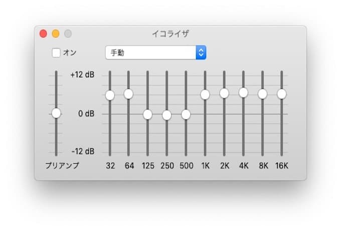341x231 pixels.
Task: Click the -12 dB scale label
Action: click(x=83, y=151)
